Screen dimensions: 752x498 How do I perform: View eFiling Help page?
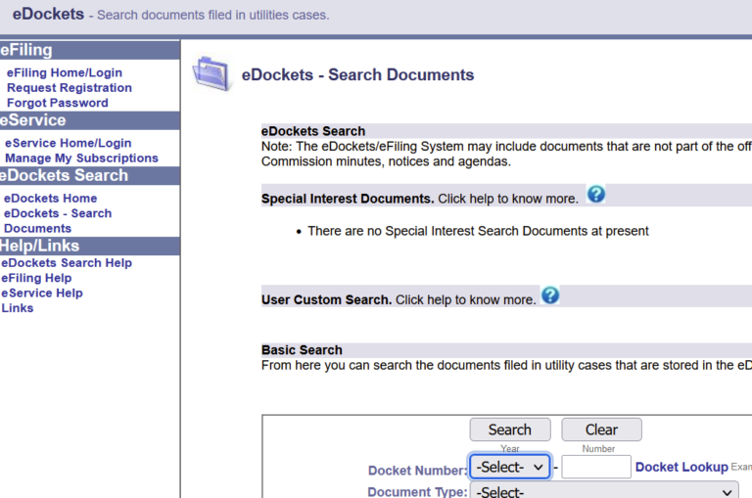pyautogui.click(x=36, y=278)
